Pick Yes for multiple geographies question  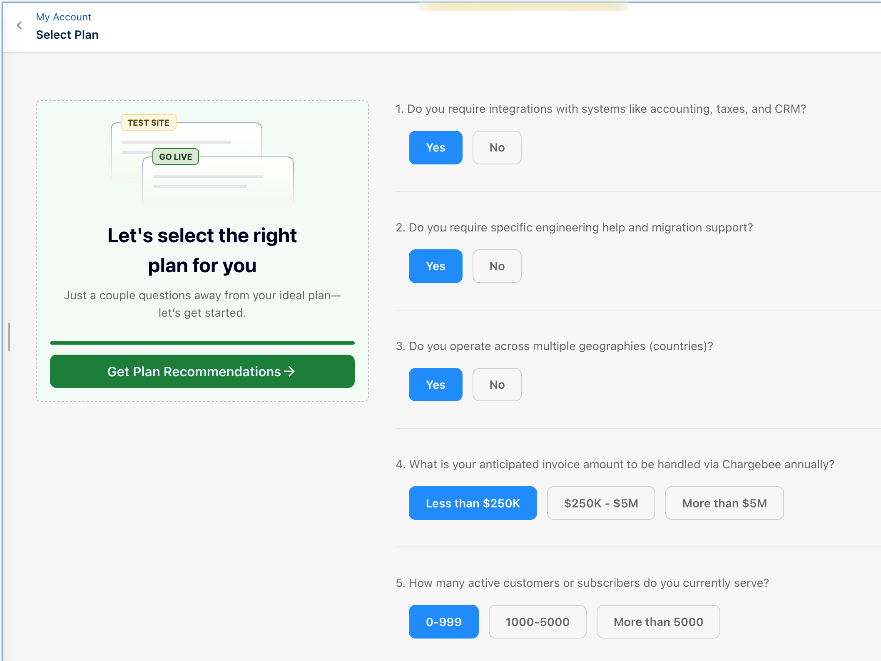[x=435, y=385]
